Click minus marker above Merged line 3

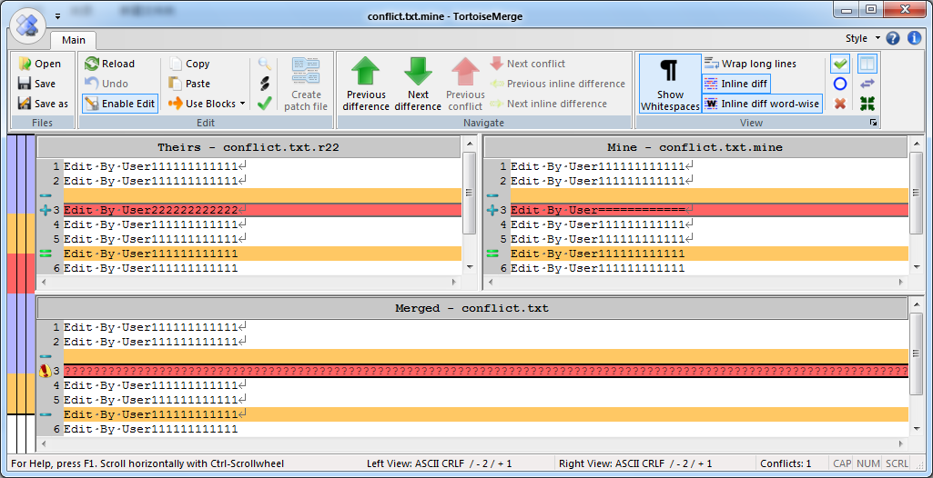point(46,356)
